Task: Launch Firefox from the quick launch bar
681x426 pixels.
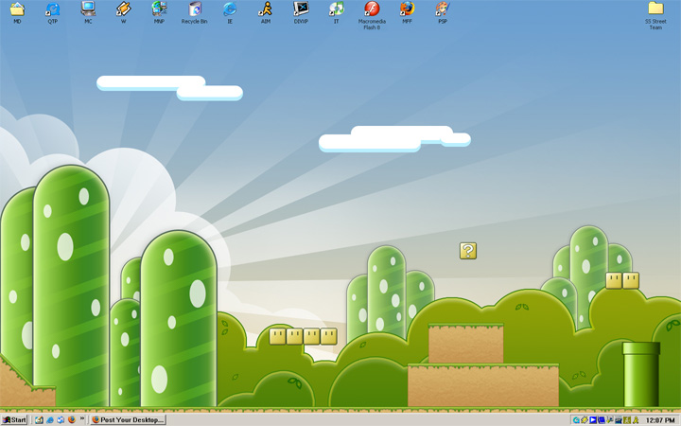Action: [x=72, y=420]
